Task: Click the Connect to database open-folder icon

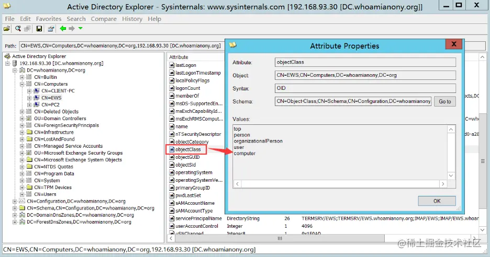Action: (7, 29)
